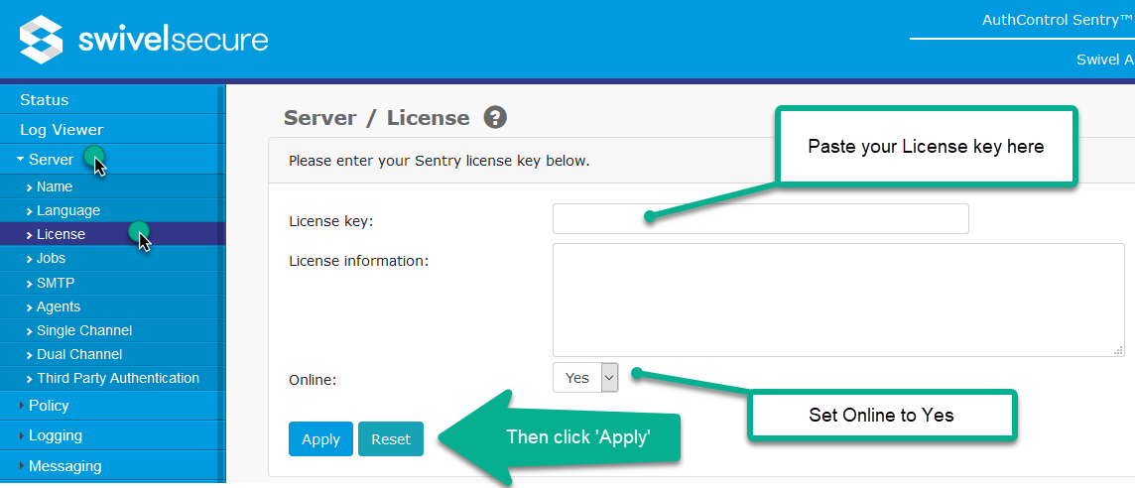1135x488 pixels.
Task: Click the Swivel Secure logo
Action: click(x=144, y=40)
